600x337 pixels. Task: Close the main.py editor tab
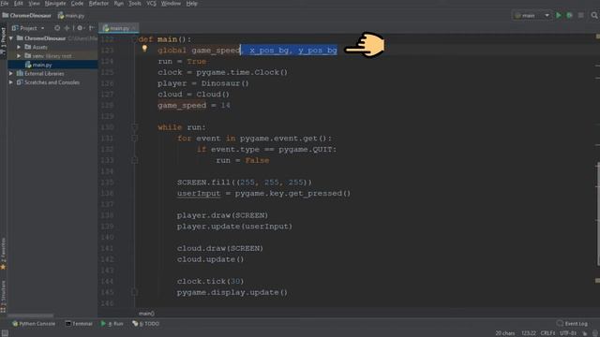click(x=134, y=28)
